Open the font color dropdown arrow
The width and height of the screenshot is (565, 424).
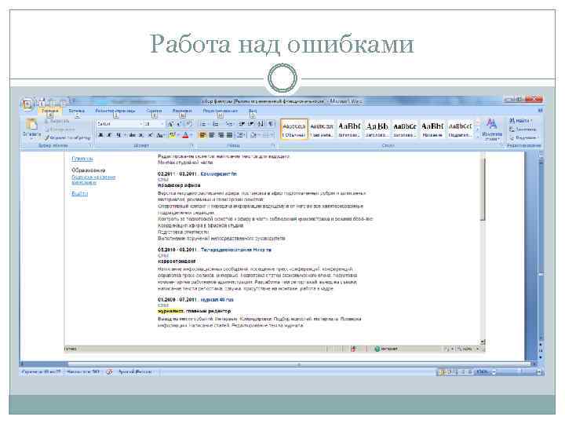tap(191, 135)
